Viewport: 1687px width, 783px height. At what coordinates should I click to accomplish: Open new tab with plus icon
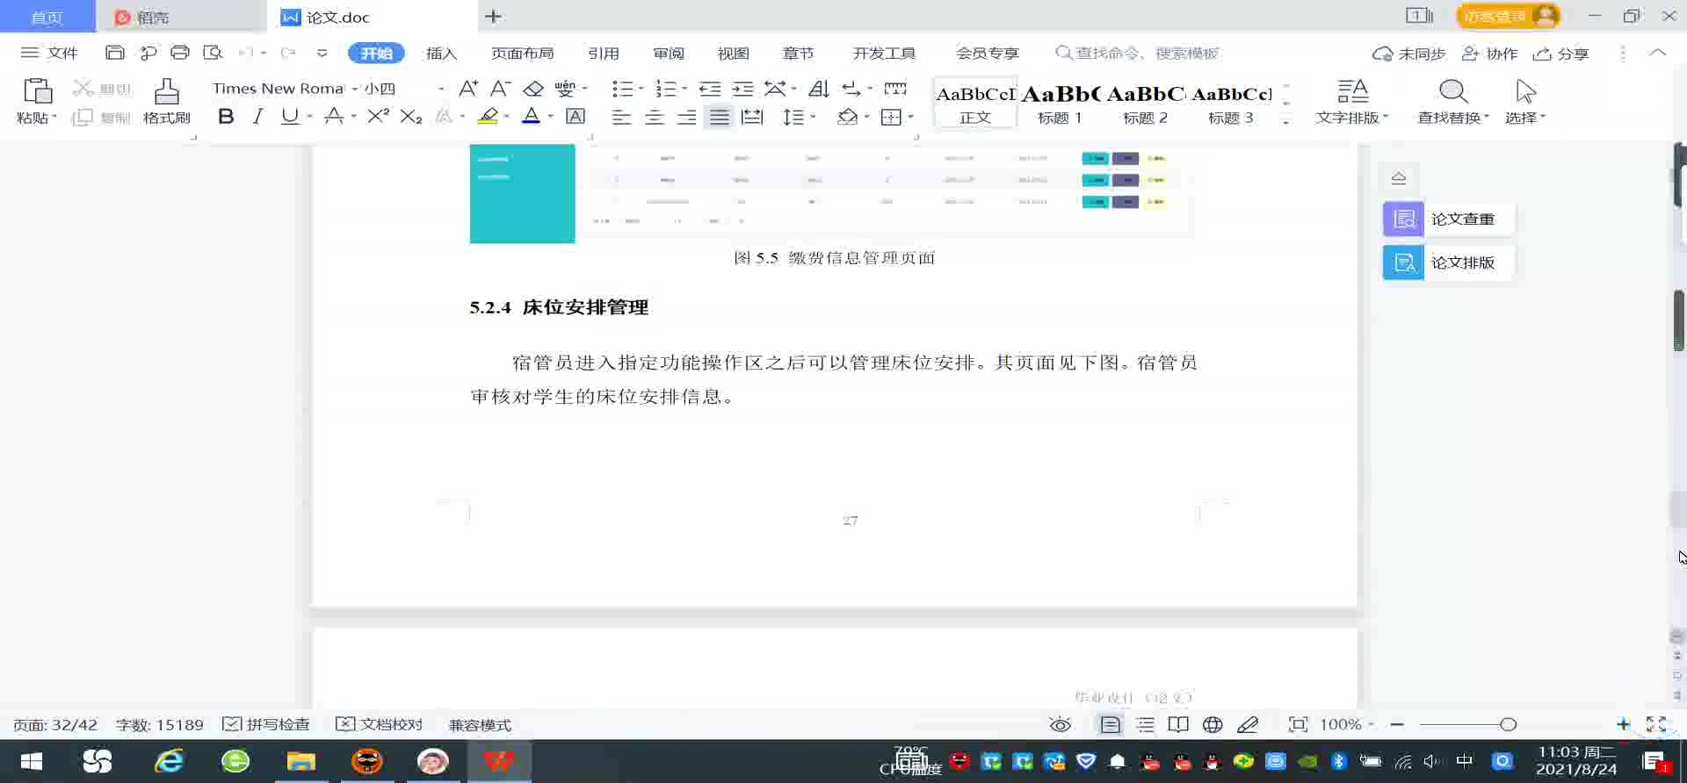pyautogui.click(x=493, y=17)
